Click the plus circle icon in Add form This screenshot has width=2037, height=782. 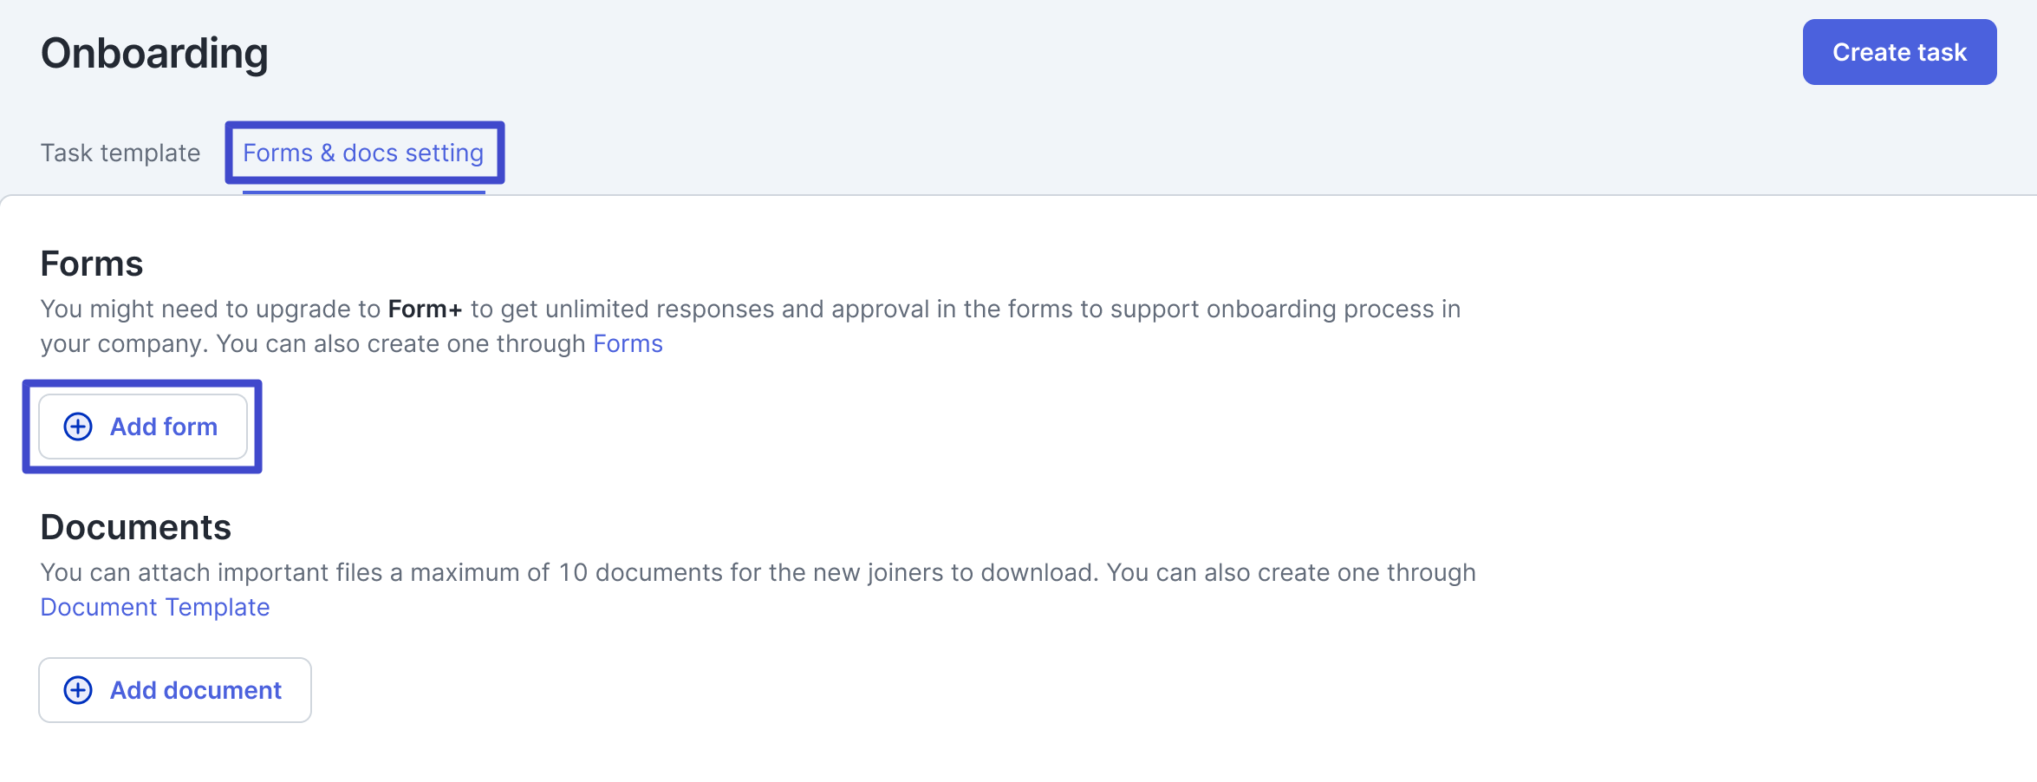pyautogui.click(x=78, y=427)
